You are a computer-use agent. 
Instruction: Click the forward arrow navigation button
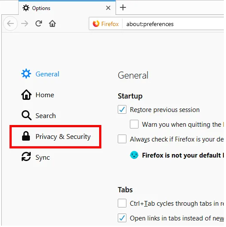[25, 23]
